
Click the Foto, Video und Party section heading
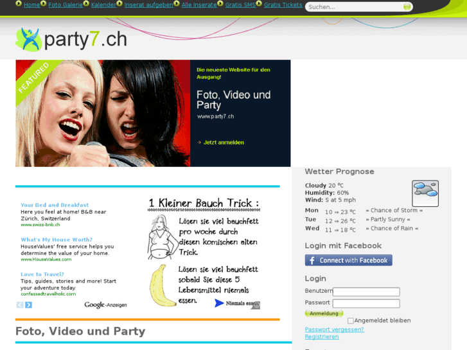pyautogui.click(x=80, y=331)
